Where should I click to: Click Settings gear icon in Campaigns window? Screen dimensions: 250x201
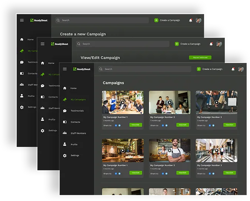point(65,155)
